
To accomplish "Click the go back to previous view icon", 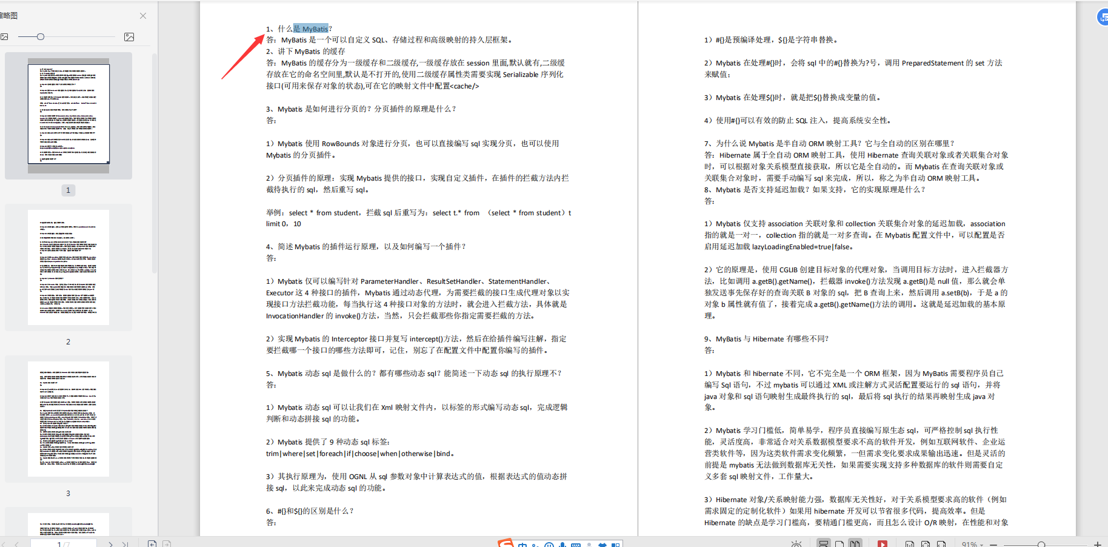I will (152, 543).
